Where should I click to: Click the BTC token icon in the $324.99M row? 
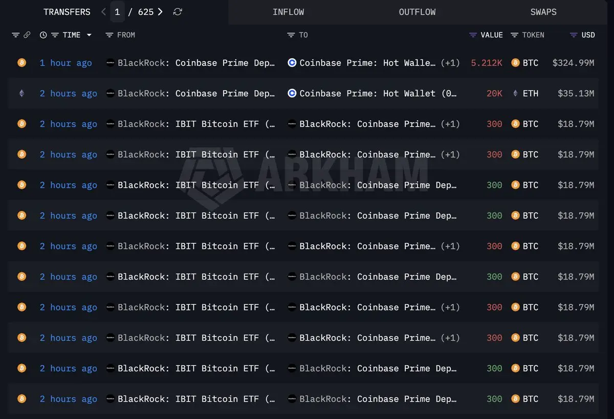pos(515,63)
